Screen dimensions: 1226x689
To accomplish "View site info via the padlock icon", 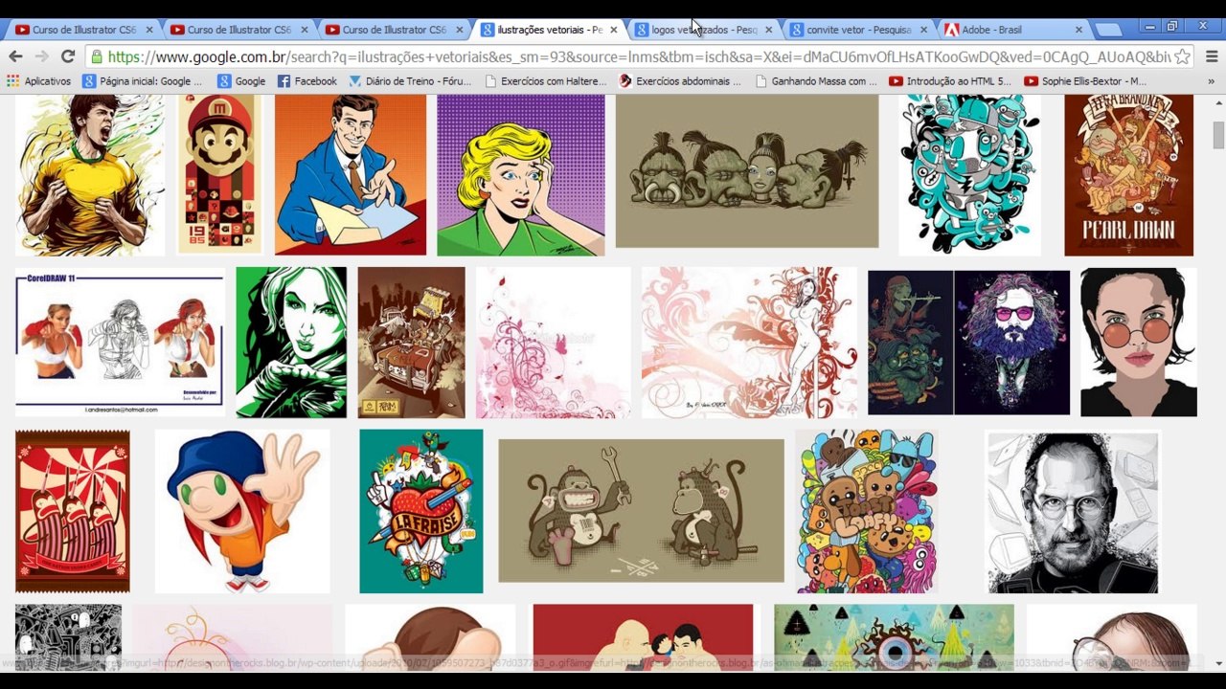I will click(x=96, y=56).
